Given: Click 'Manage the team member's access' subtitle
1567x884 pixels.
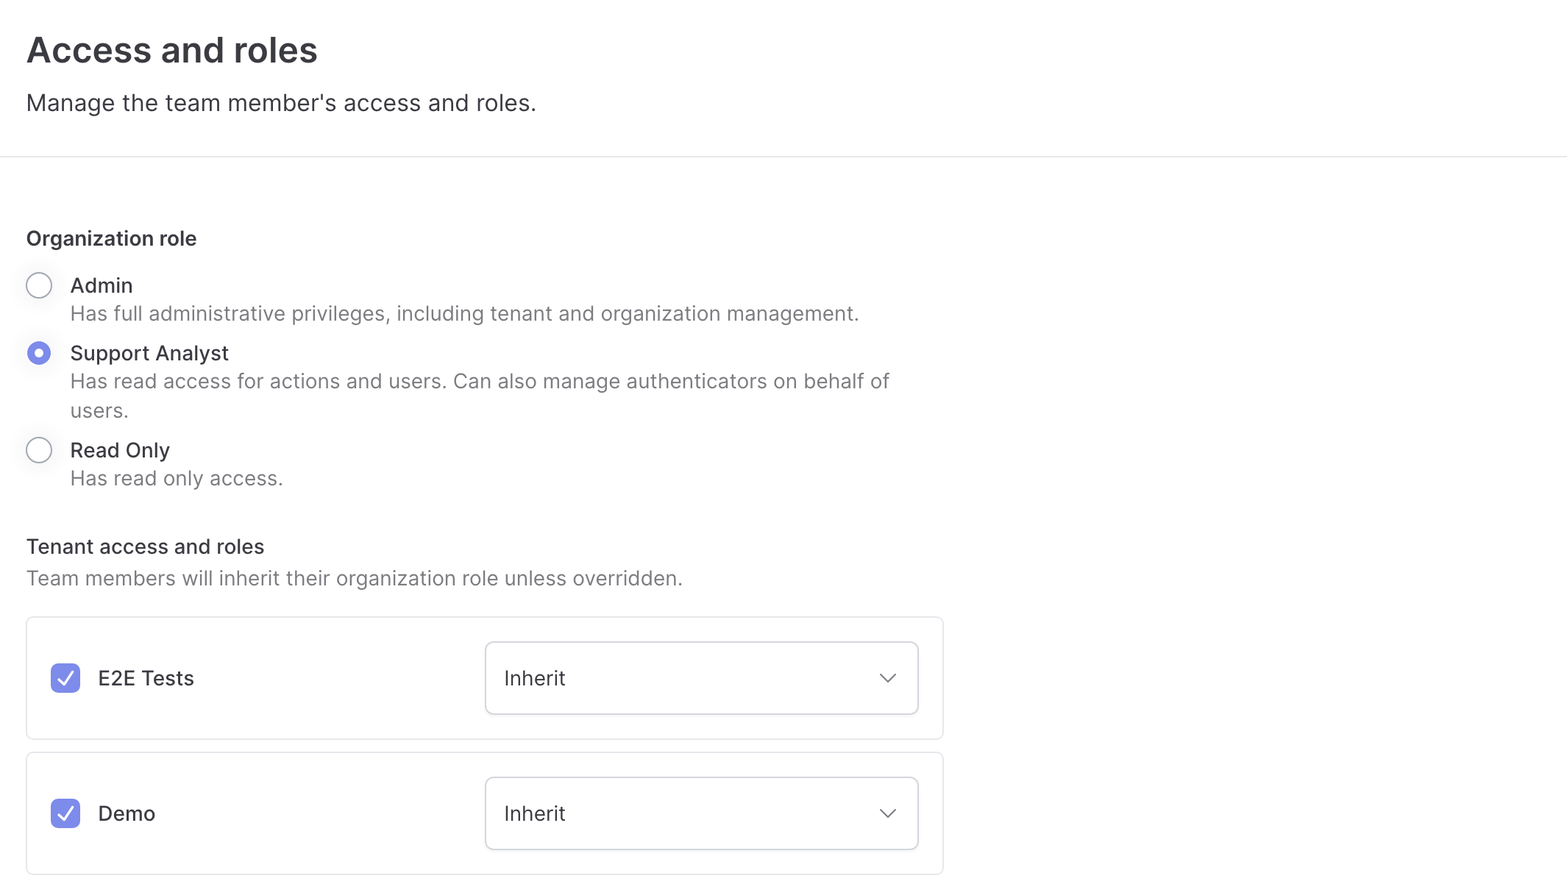Looking at the screenshot, I should click(281, 103).
